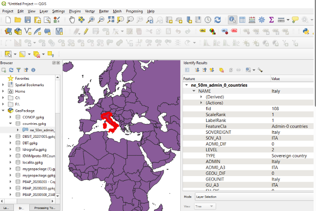This screenshot has height=211, width=316.
Task: Expand the (Derived) attributes node
Action: tap(201, 97)
